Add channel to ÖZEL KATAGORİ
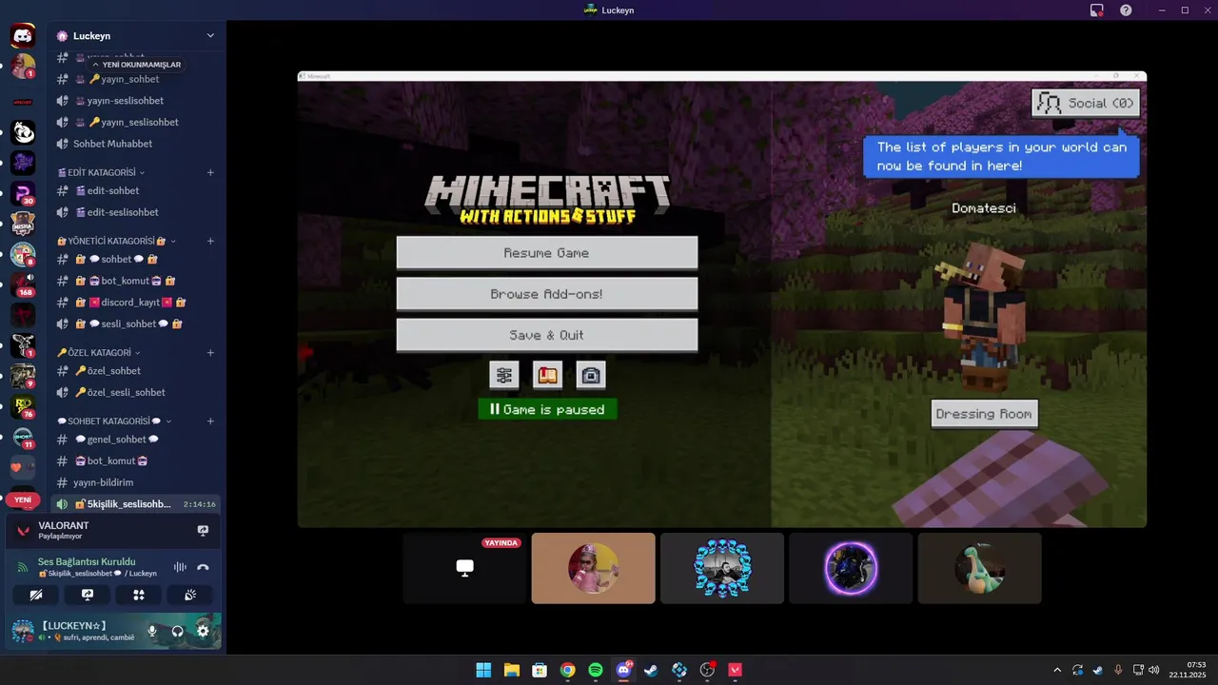The height and width of the screenshot is (685, 1218). click(x=210, y=352)
